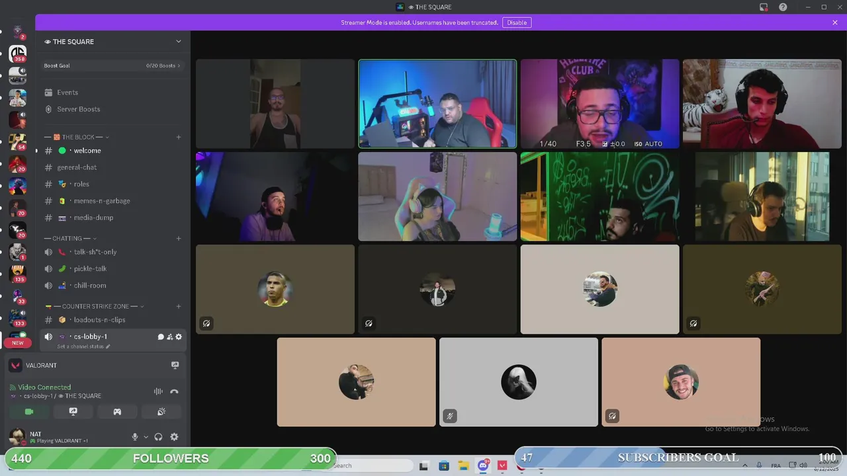Viewport: 847px width, 476px height.
Task: Focus the highlighted tile with red gaming chair
Action: tap(437, 104)
